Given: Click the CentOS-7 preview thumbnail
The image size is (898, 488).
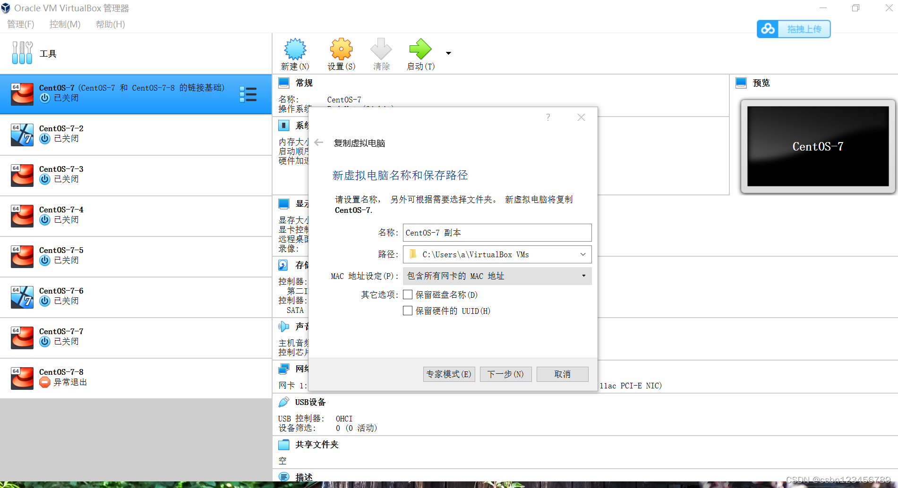Looking at the screenshot, I should point(818,146).
